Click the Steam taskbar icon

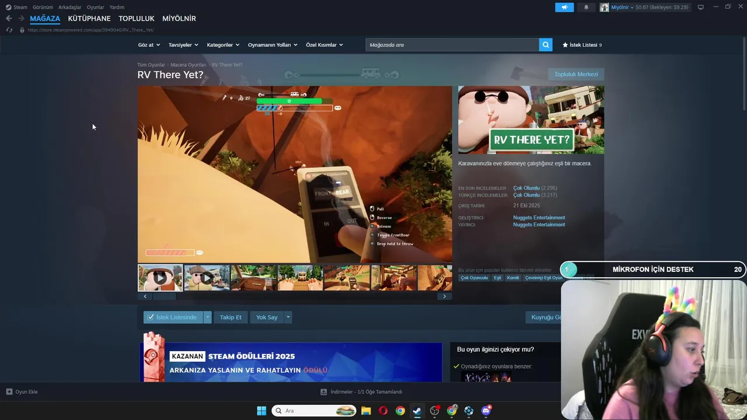417,411
